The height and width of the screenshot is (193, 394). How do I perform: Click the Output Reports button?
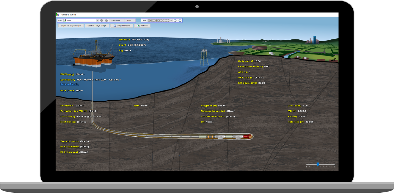tap(122, 26)
